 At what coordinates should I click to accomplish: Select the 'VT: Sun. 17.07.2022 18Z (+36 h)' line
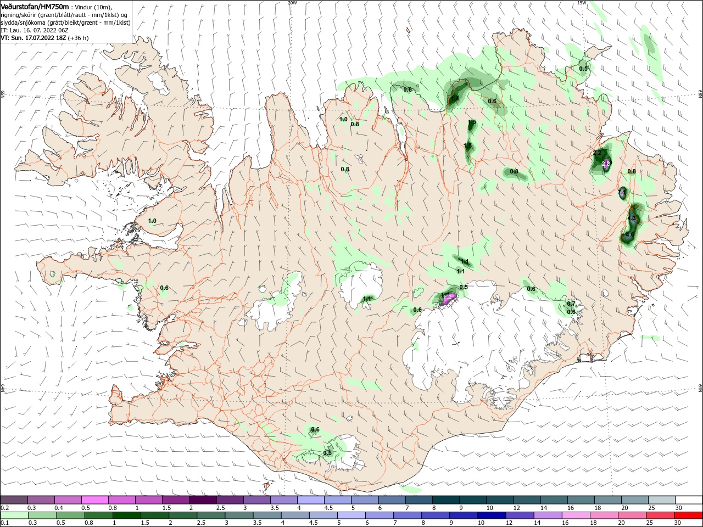(44, 38)
